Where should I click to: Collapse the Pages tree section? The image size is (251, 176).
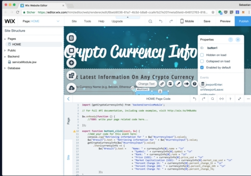pos(5,39)
